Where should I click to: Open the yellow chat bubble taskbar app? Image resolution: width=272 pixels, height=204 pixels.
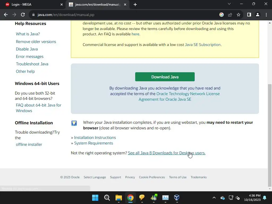142,198
